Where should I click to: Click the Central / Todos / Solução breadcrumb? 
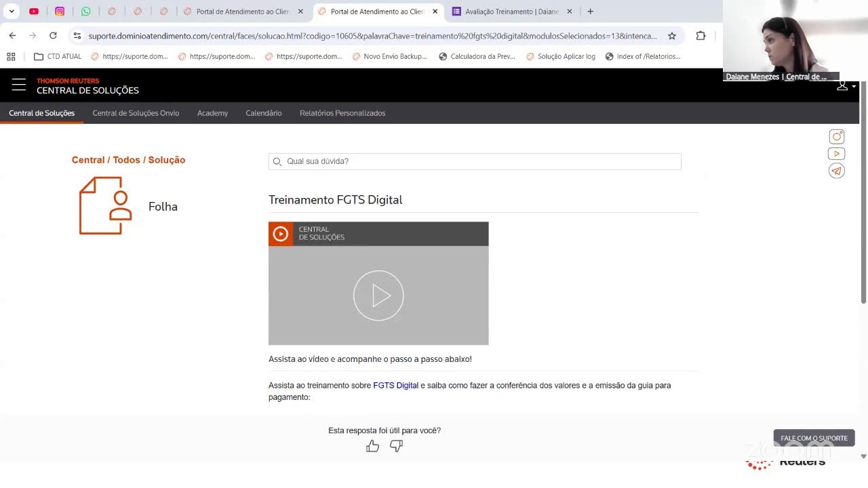[x=128, y=160]
